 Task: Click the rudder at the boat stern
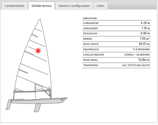(9, 105)
